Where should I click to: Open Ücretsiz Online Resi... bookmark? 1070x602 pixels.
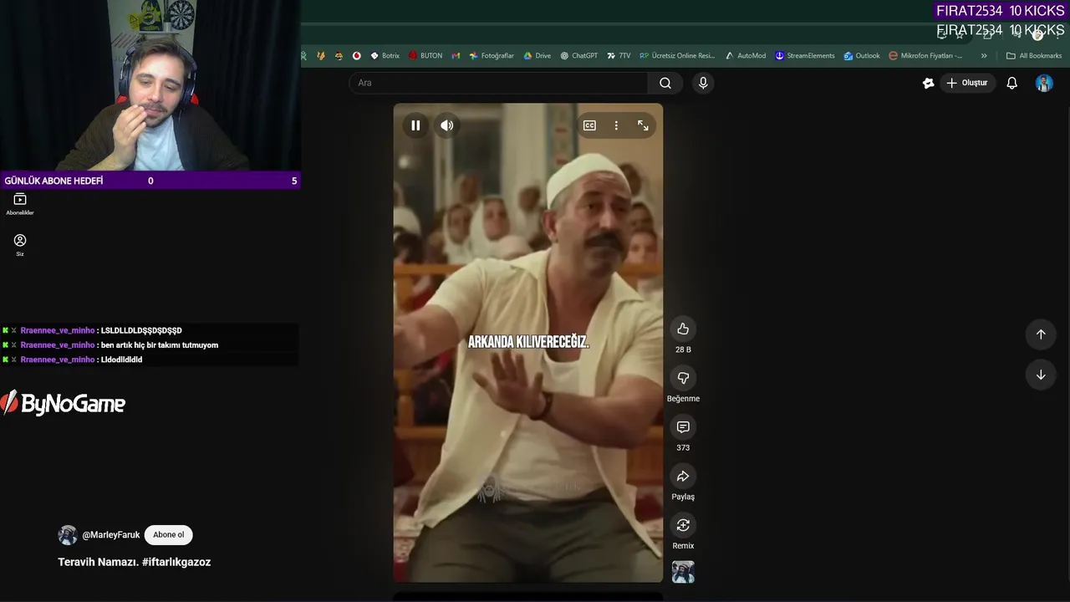(x=677, y=56)
